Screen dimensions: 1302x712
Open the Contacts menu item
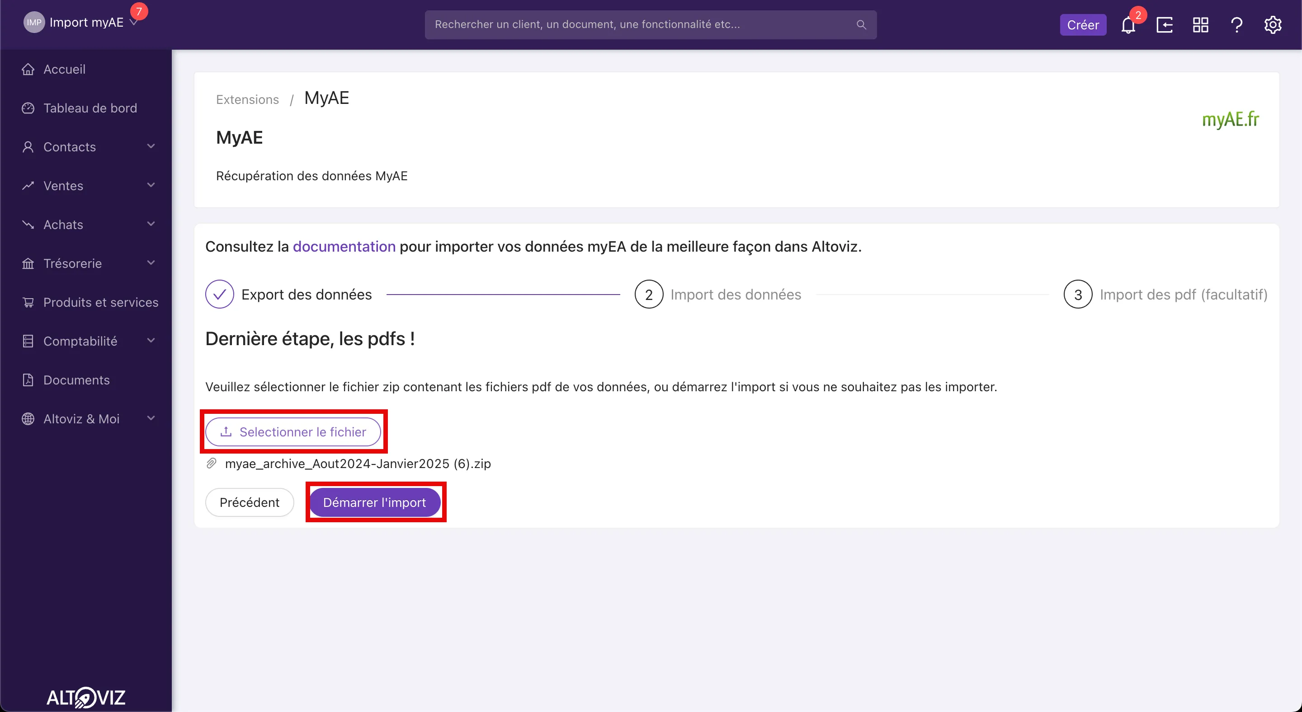pos(69,147)
